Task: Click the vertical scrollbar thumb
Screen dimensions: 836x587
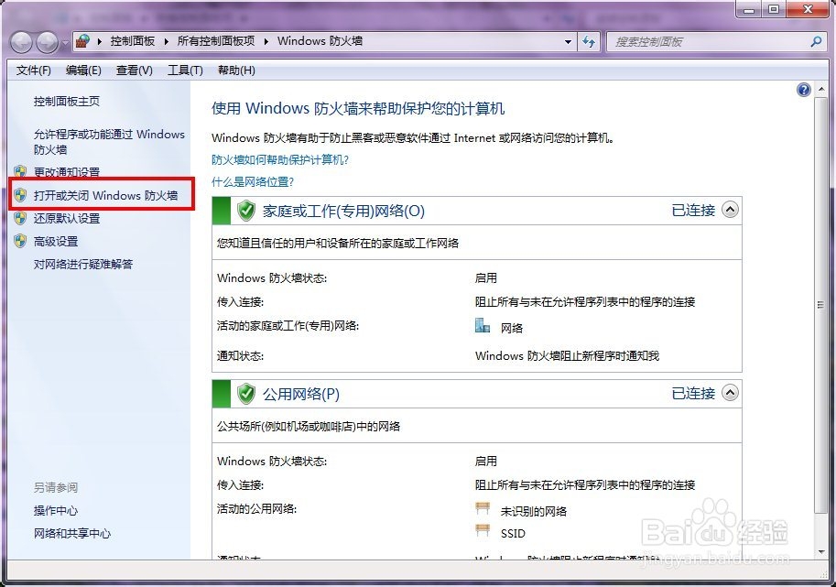Action: (x=821, y=305)
